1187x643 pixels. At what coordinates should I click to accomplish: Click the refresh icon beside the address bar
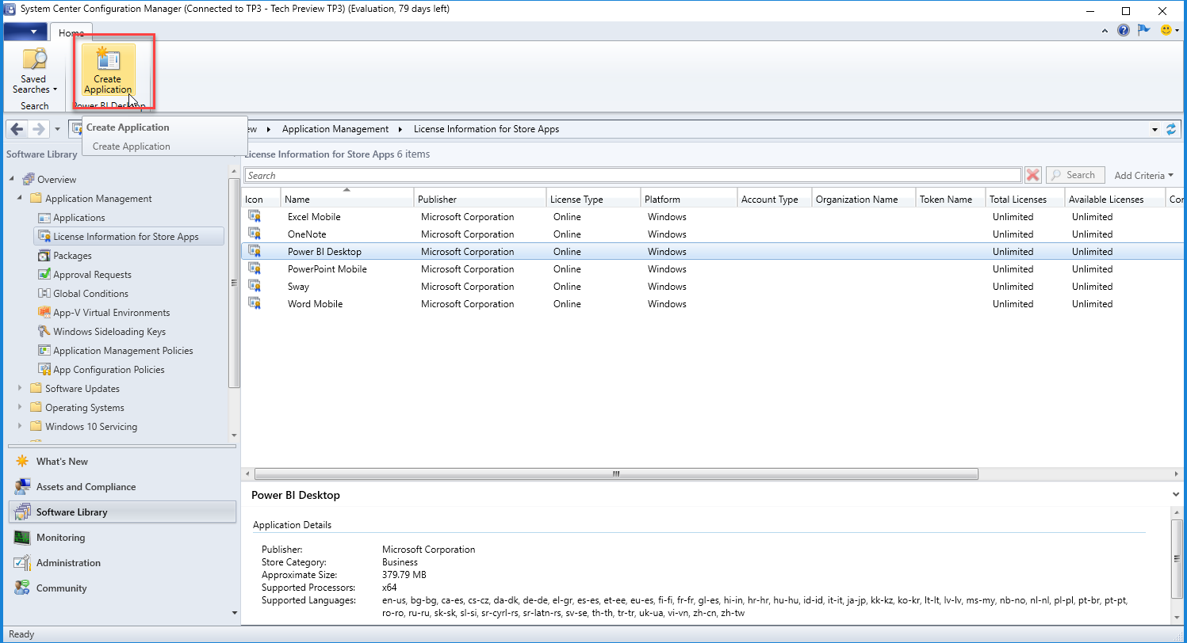pos(1171,129)
